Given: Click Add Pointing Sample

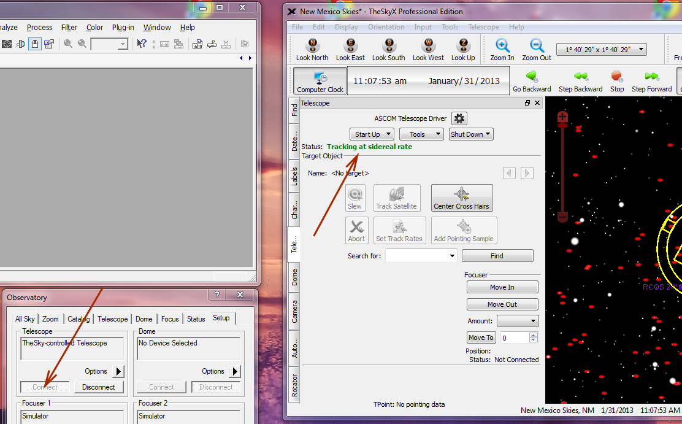Looking at the screenshot, I should (464, 230).
